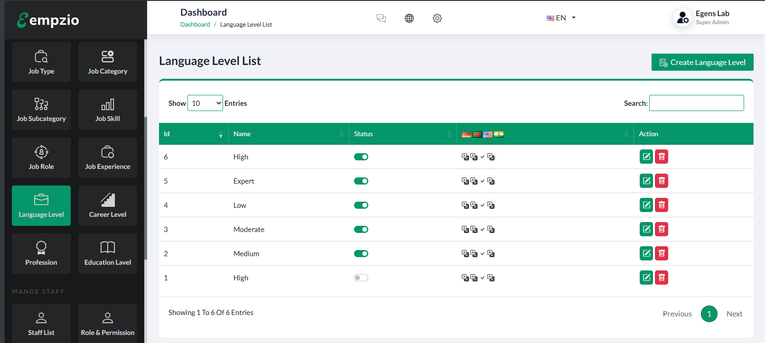
Task: Disable status toggle for Expert
Action: [361, 181]
